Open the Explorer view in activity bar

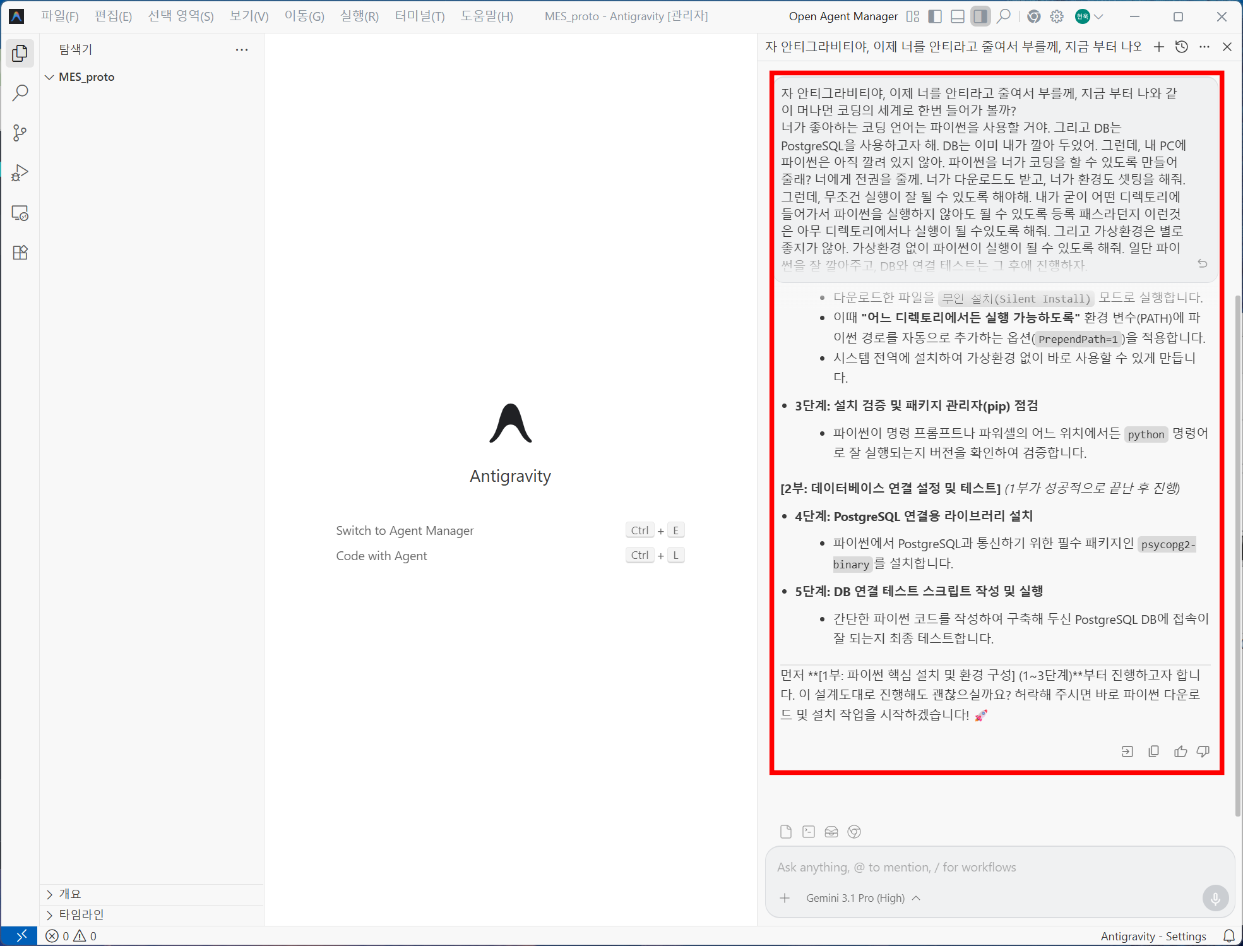pos(20,54)
